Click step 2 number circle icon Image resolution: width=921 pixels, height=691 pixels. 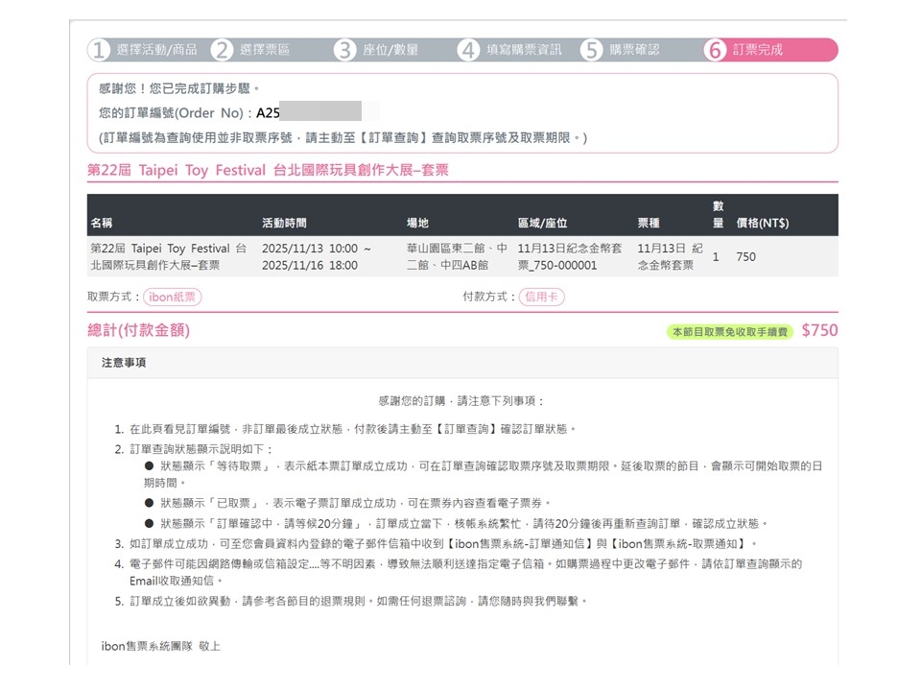pyautogui.click(x=222, y=50)
